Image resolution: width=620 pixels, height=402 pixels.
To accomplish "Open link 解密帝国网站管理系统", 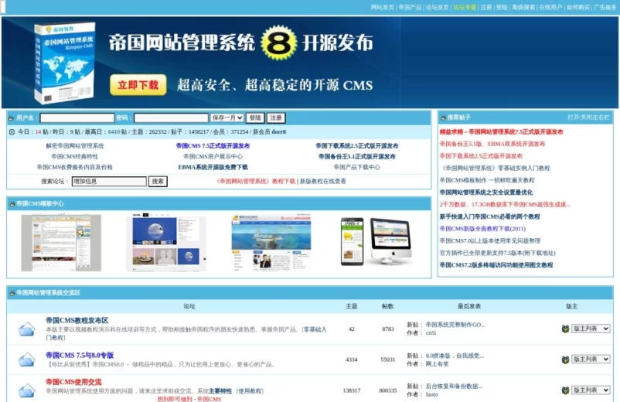I will [x=75, y=146].
